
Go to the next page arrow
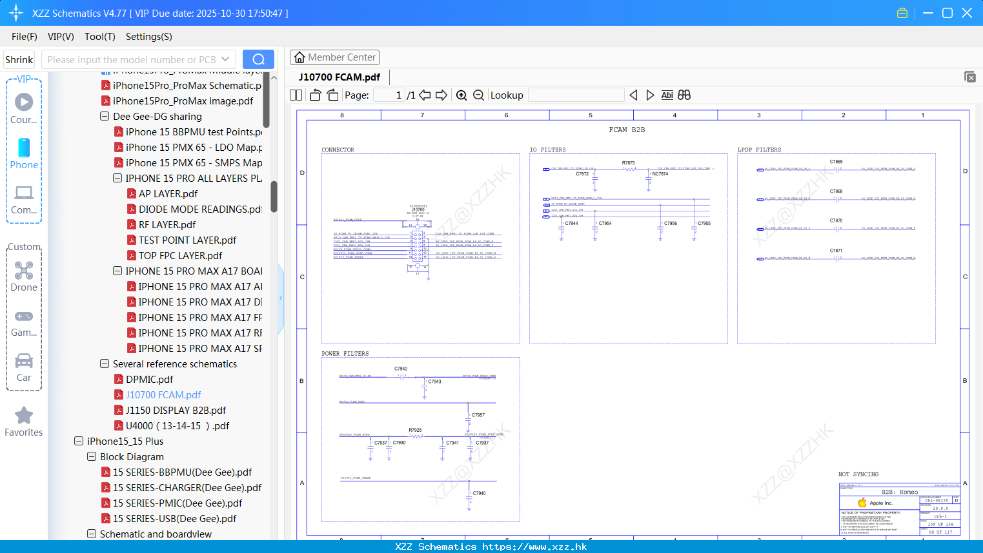point(441,95)
